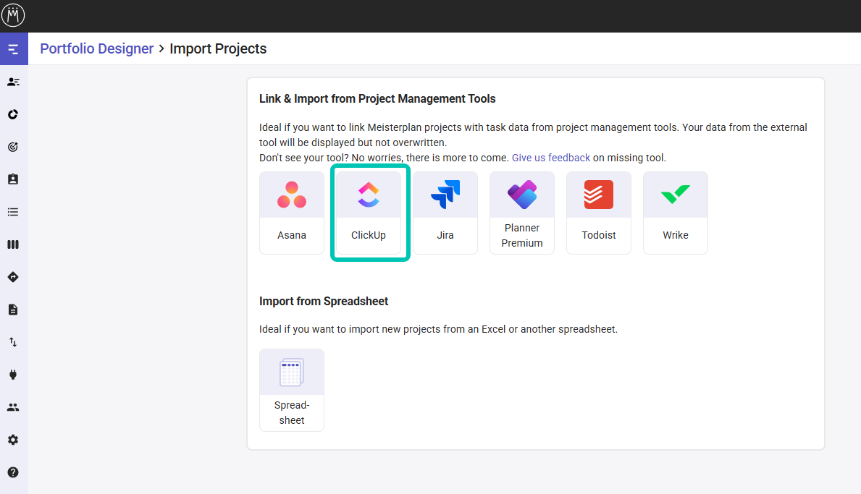The image size is (861, 494).
Task: Click the Link & Import from Project Management Tools heading
Action: 377,98
